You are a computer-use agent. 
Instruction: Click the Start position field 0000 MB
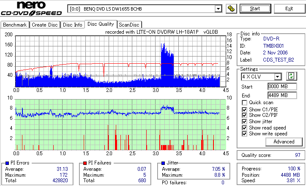tap(282, 86)
